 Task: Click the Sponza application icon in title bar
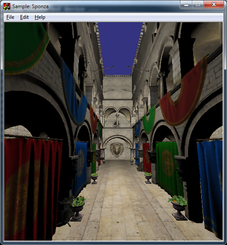point(7,7)
